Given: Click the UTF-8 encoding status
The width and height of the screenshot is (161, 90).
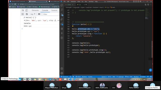Looking at the screenshot, I should coord(109,77).
